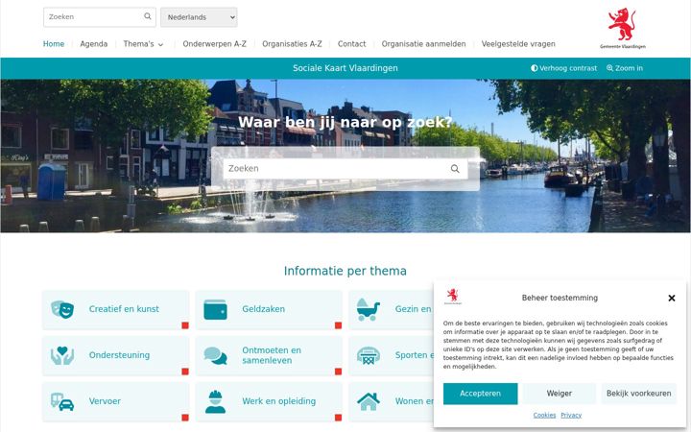The width and height of the screenshot is (691, 432).
Task: Click the speech bubbles icon for Ontmoeten en samenleven
Action: [x=216, y=356]
